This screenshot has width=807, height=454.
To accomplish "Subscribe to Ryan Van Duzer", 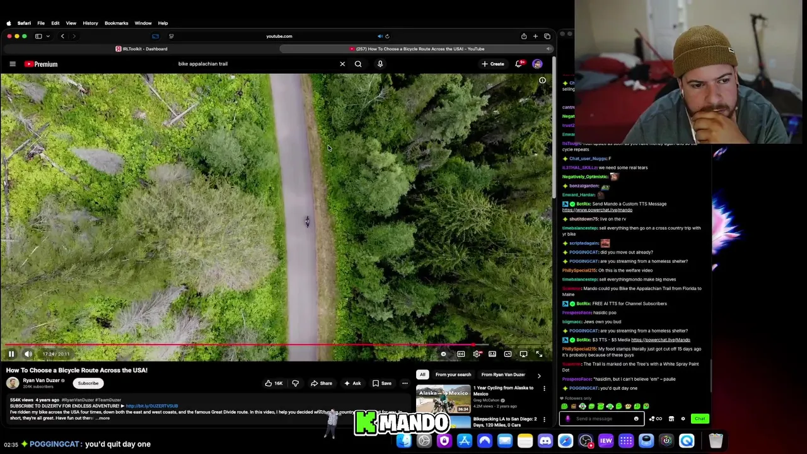I will click(88, 383).
